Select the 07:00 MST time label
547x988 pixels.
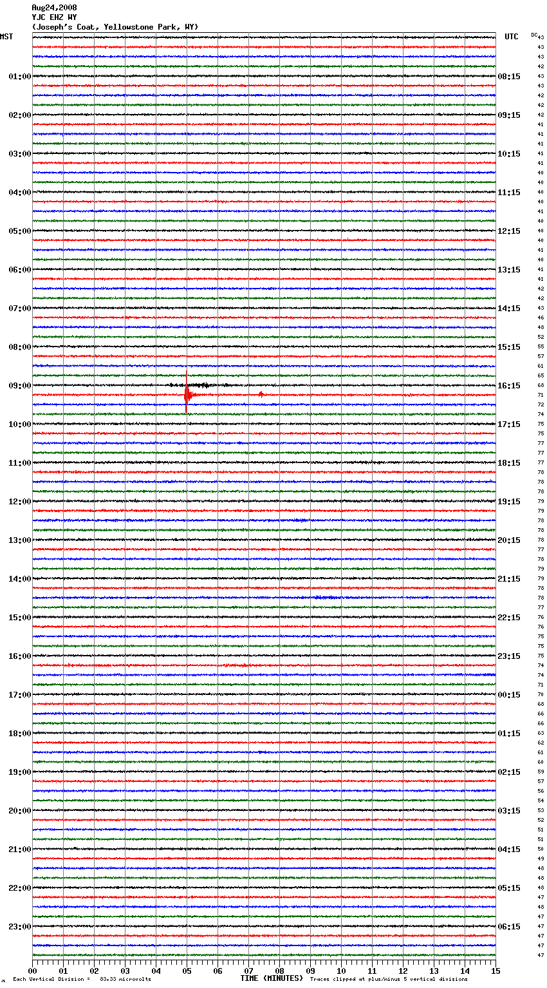click(19, 309)
